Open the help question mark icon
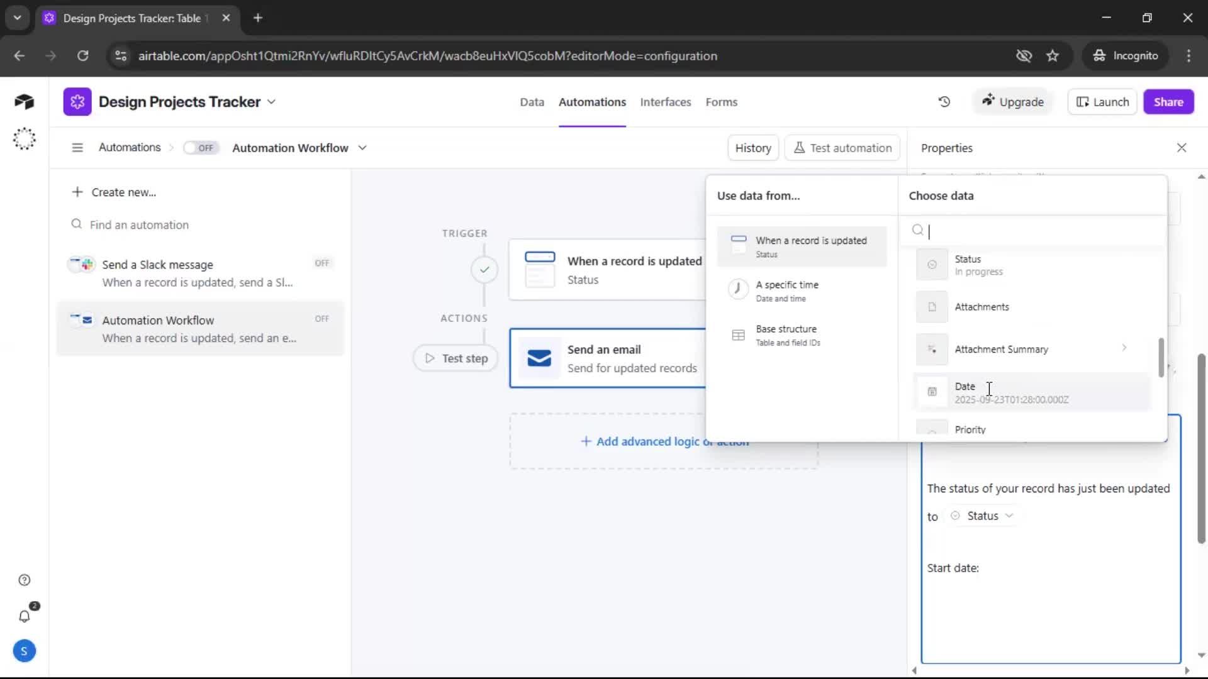Viewport: 1208px width, 679px height. click(x=25, y=580)
